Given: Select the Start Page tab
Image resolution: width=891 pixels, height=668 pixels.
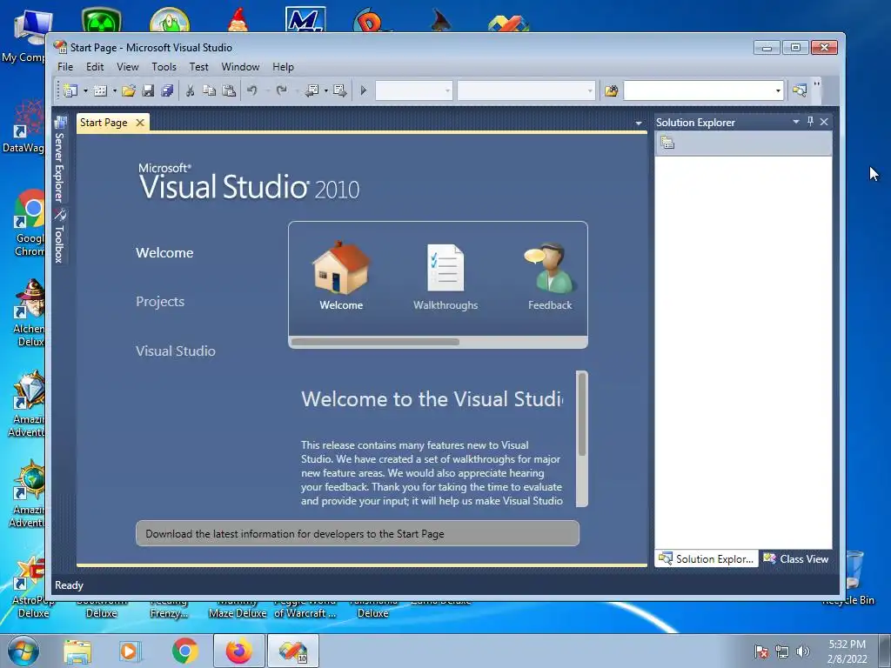Looking at the screenshot, I should click(104, 123).
